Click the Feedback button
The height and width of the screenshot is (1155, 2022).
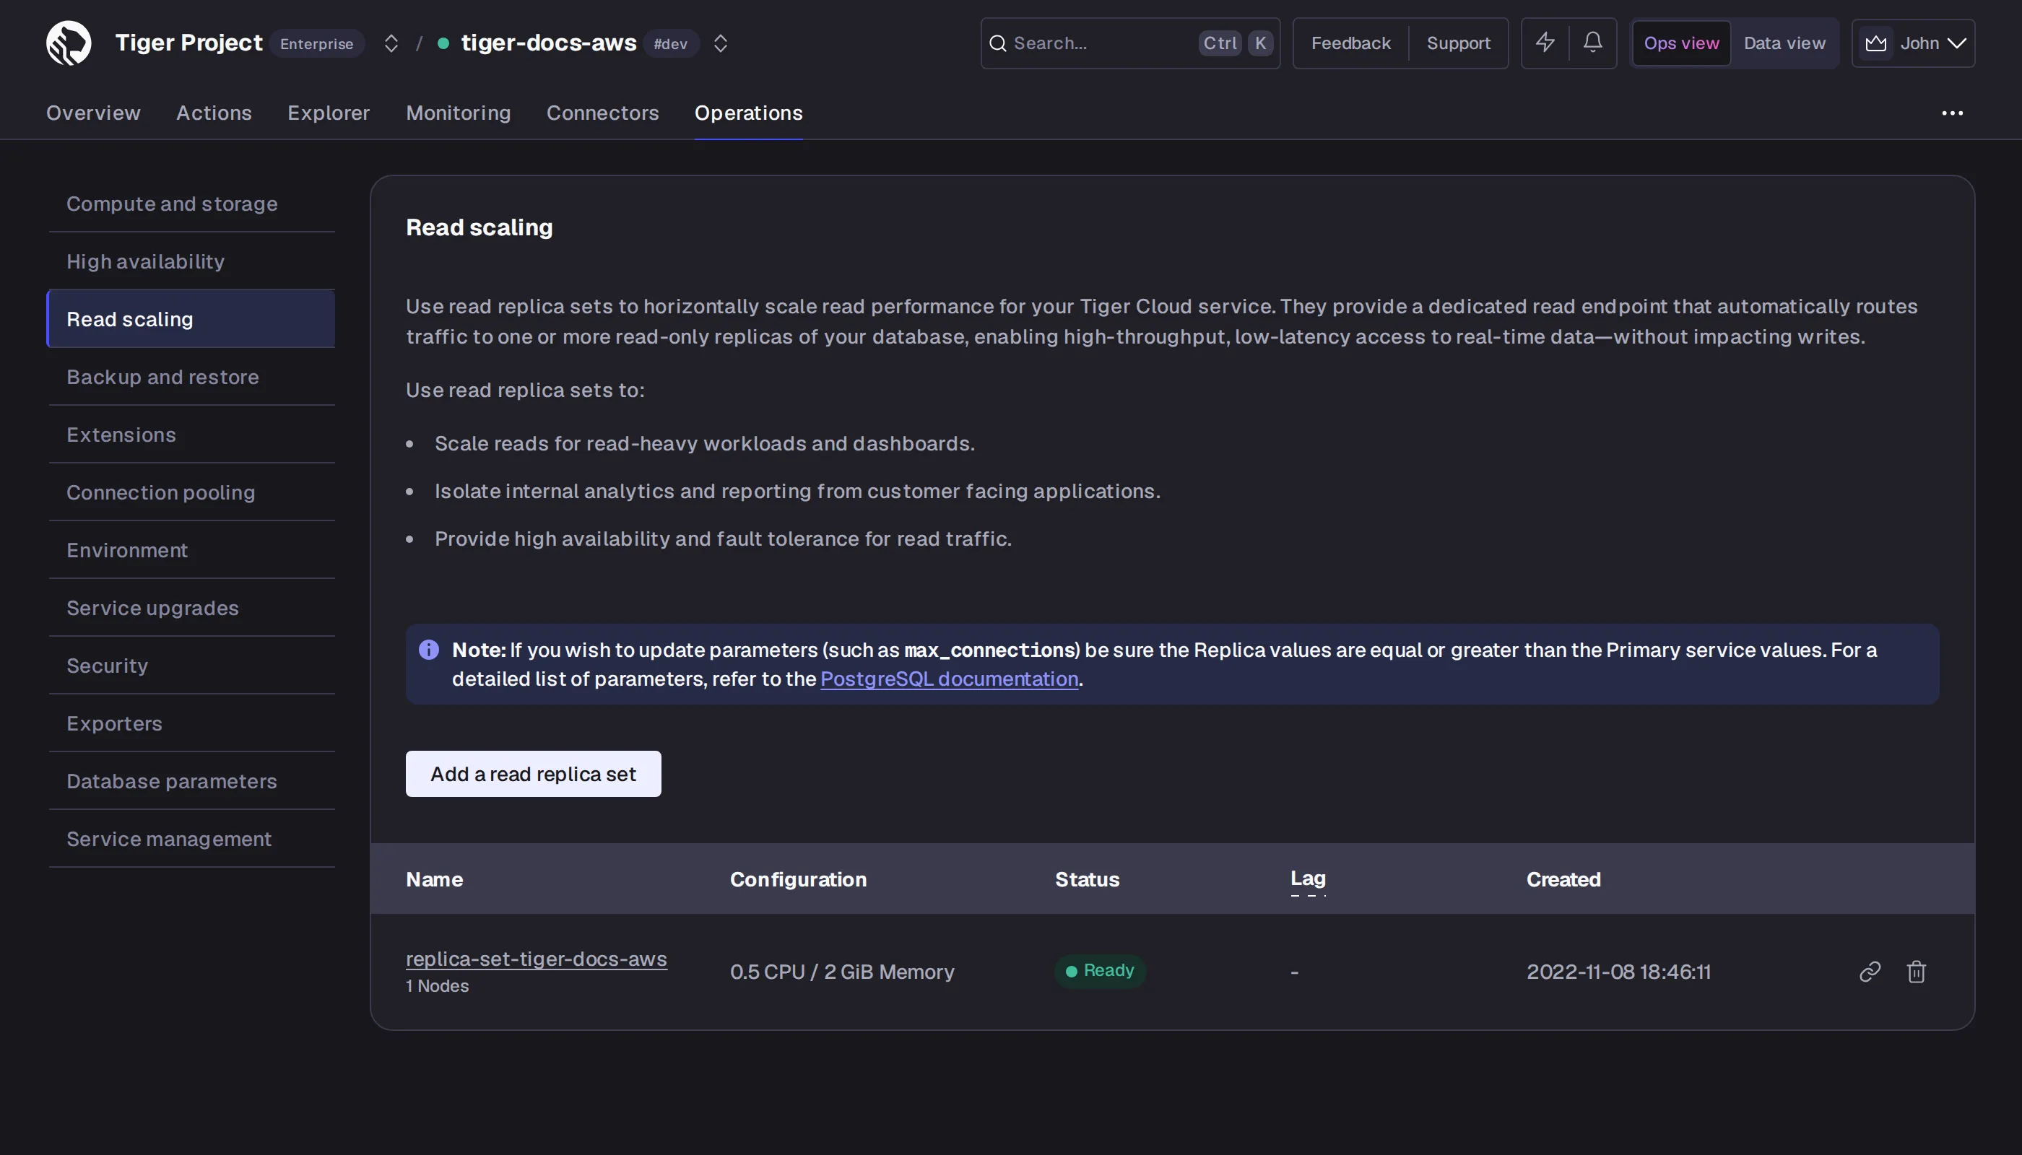[x=1350, y=43]
